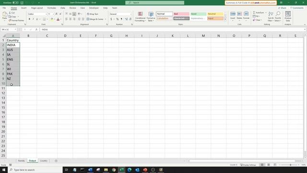Image resolution: width=307 pixels, height=173 pixels.
Task: Open Format as Table gallery
Action: click(151, 16)
